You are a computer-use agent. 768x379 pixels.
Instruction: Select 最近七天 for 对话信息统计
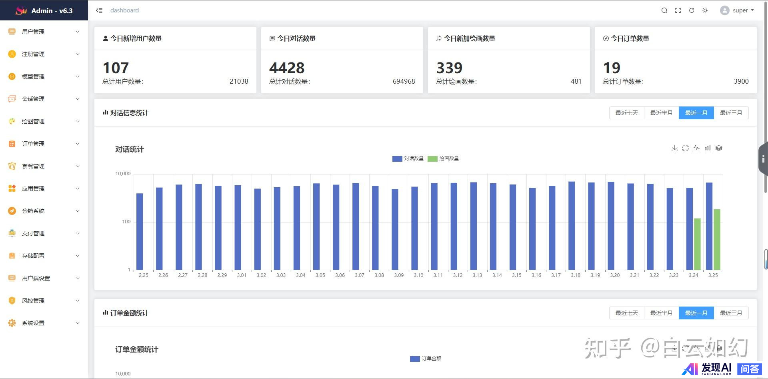[x=626, y=113]
